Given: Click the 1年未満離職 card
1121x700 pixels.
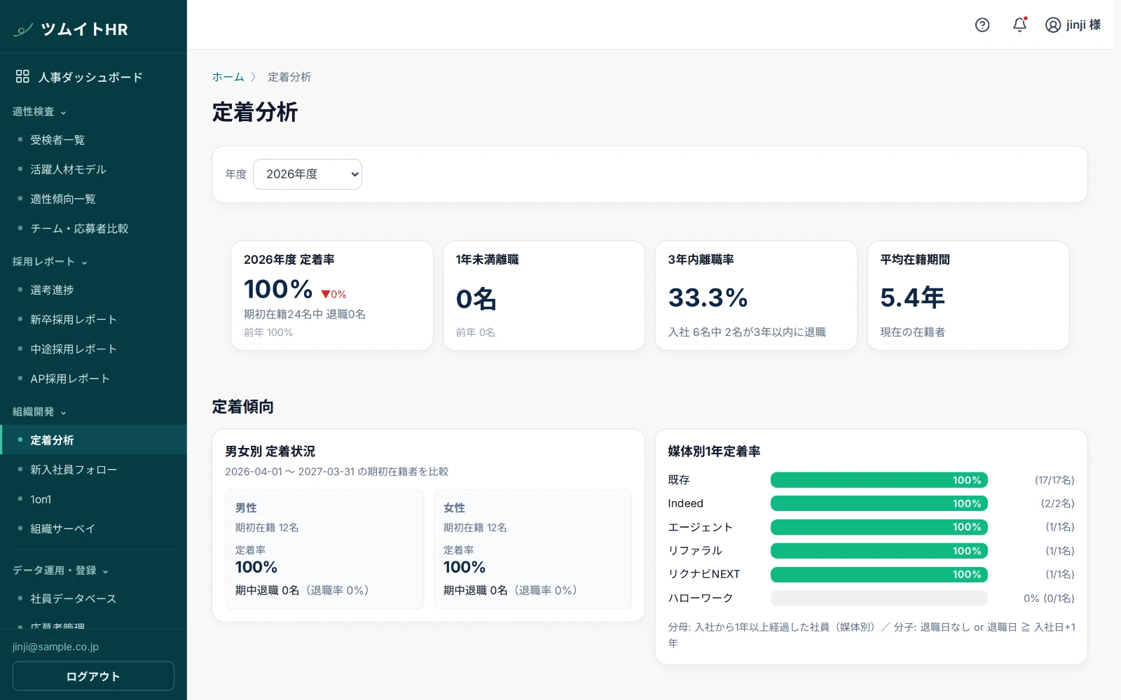Looking at the screenshot, I should pos(544,295).
